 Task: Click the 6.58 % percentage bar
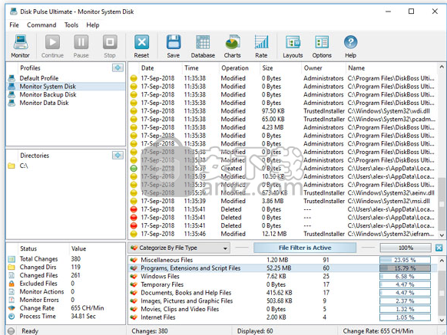[405, 277]
